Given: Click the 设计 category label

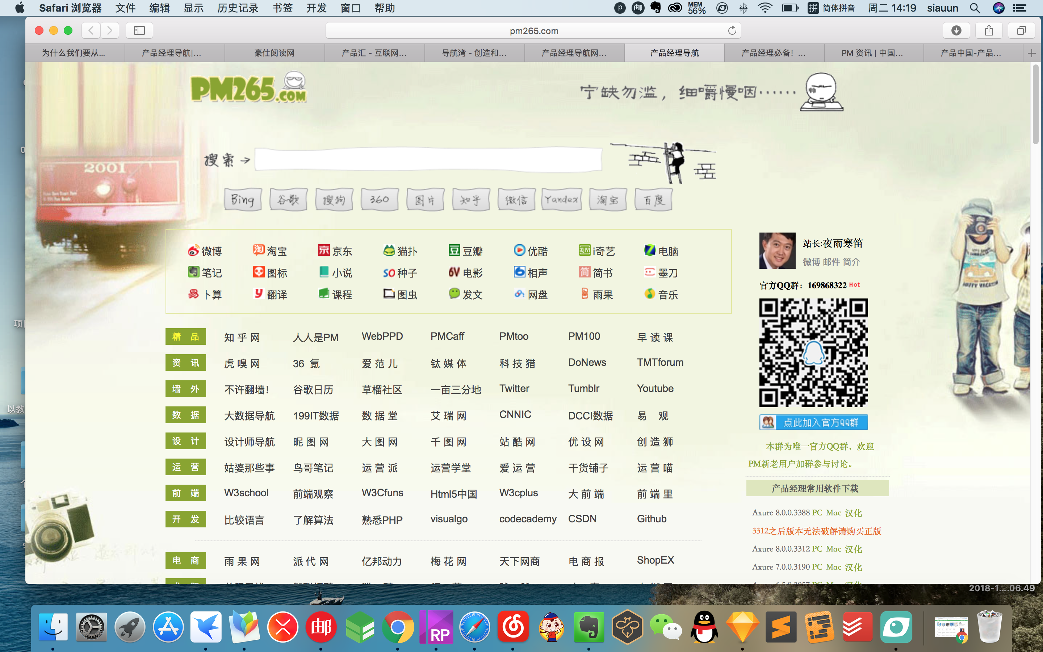Looking at the screenshot, I should [186, 441].
